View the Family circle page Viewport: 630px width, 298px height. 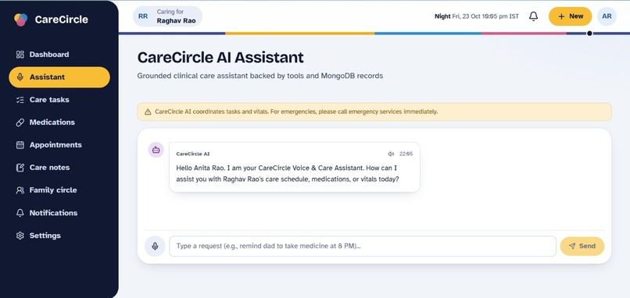(x=59, y=190)
